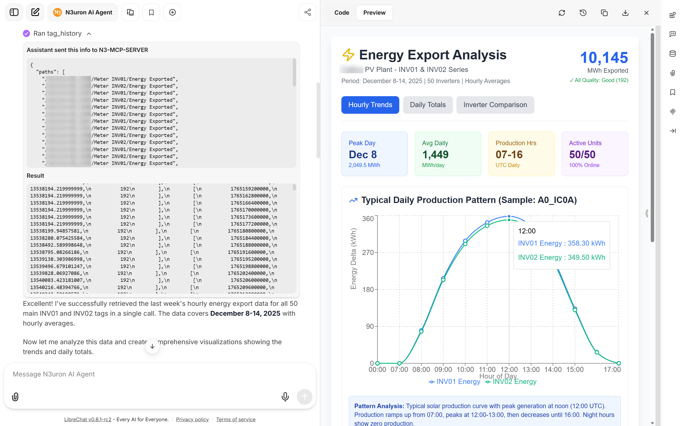Open artifact version history icon

pos(583,13)
